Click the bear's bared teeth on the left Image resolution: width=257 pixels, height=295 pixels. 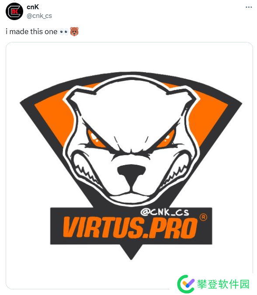pos(86,170)
